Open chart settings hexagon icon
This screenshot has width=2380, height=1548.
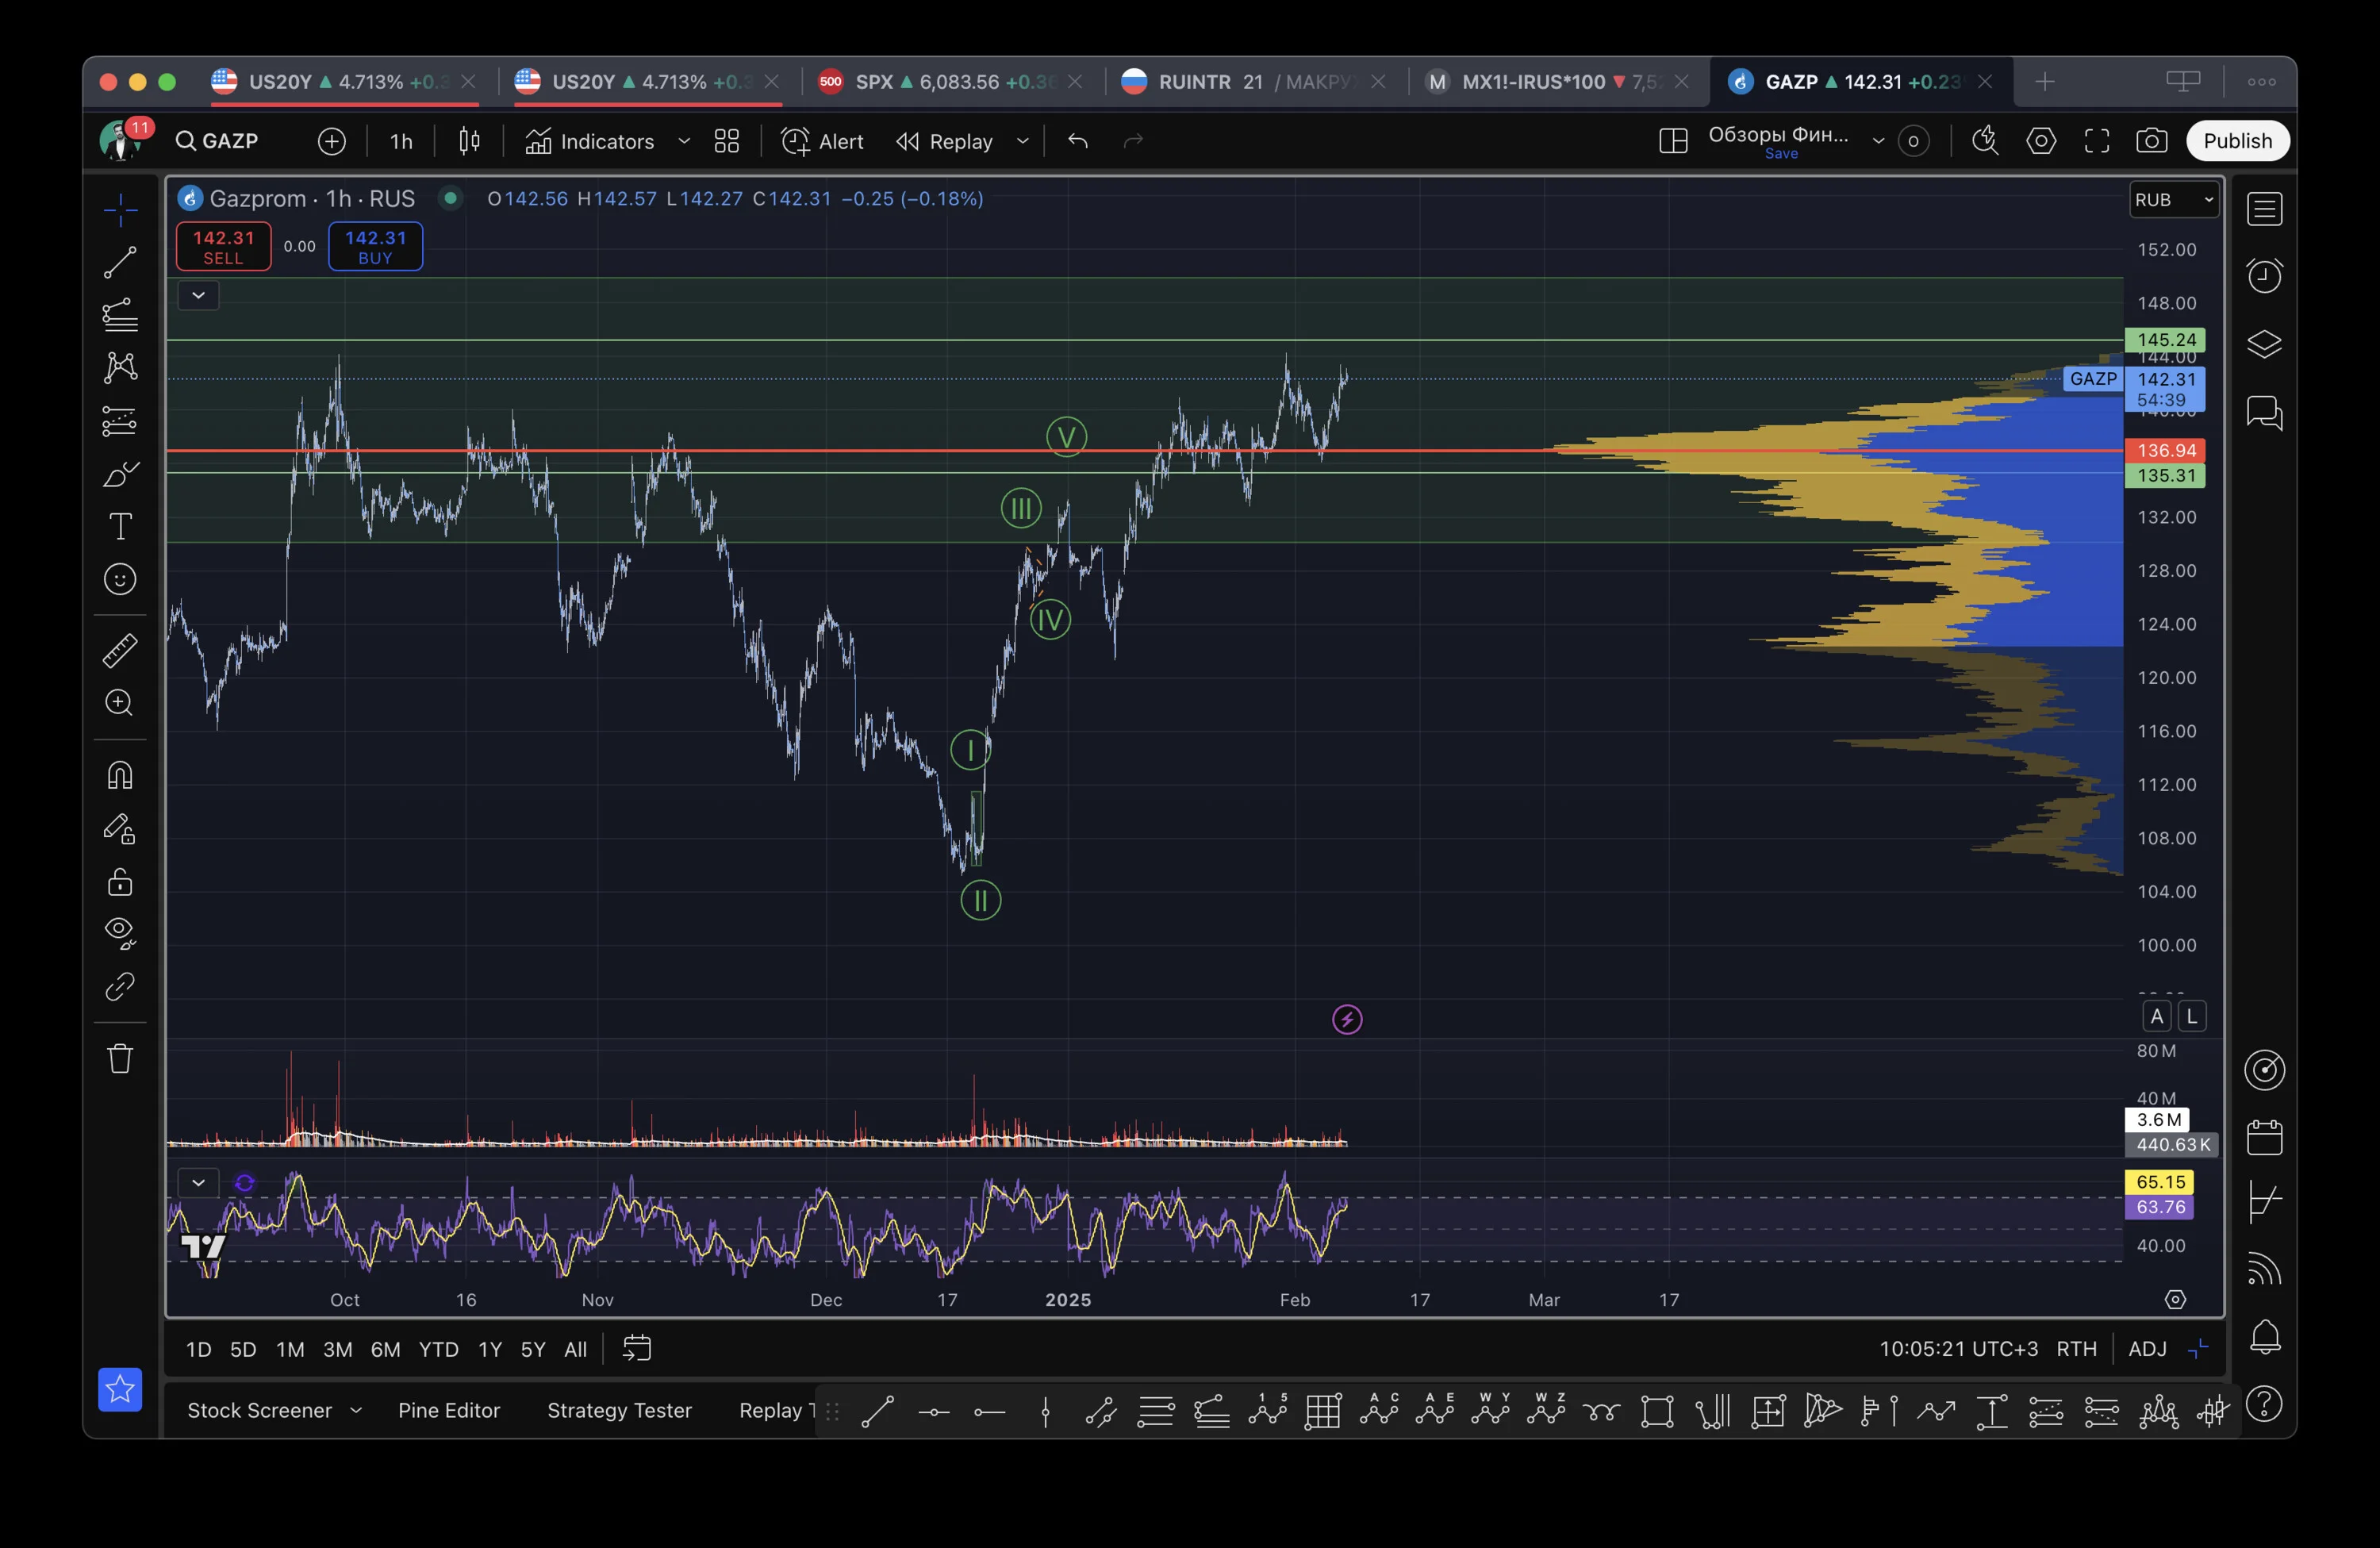[2041, 141]
